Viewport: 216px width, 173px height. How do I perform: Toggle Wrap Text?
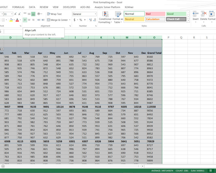click(x=54, y=14)
